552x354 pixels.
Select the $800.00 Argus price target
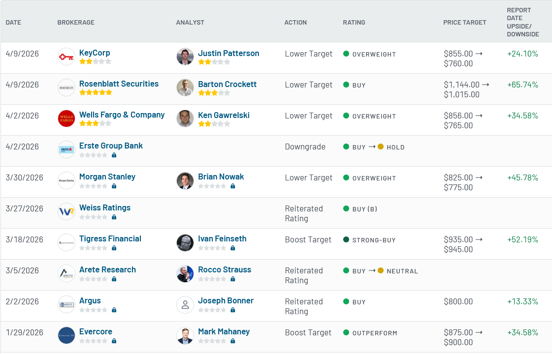[x=458, y=301]
